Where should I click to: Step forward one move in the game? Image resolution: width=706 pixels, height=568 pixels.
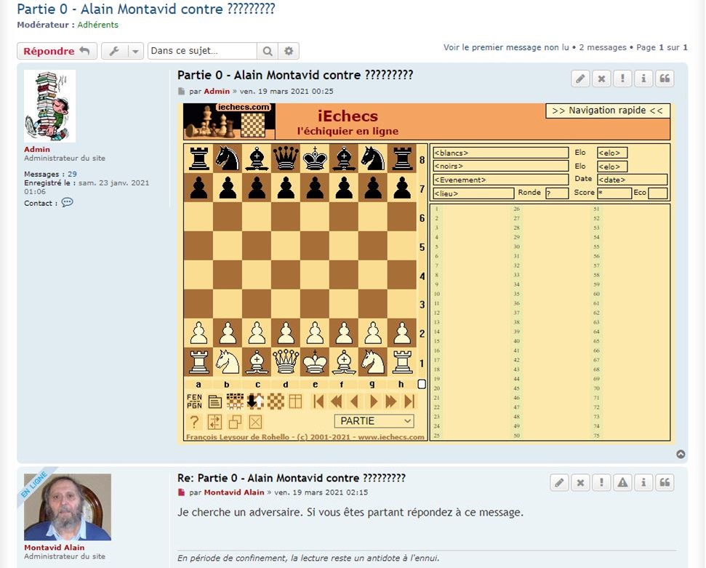point(374,401)
